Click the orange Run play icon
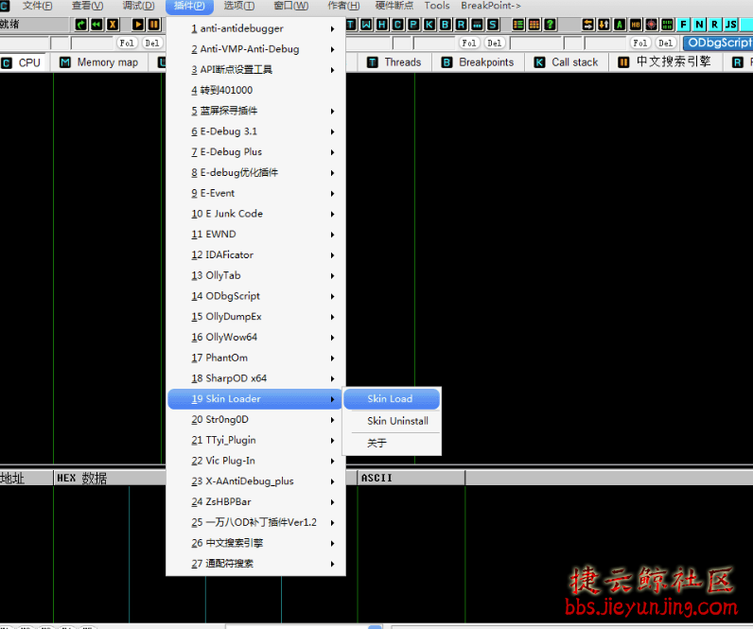The width and height of the screenshot is (753, 629). (x=138, y=25)
